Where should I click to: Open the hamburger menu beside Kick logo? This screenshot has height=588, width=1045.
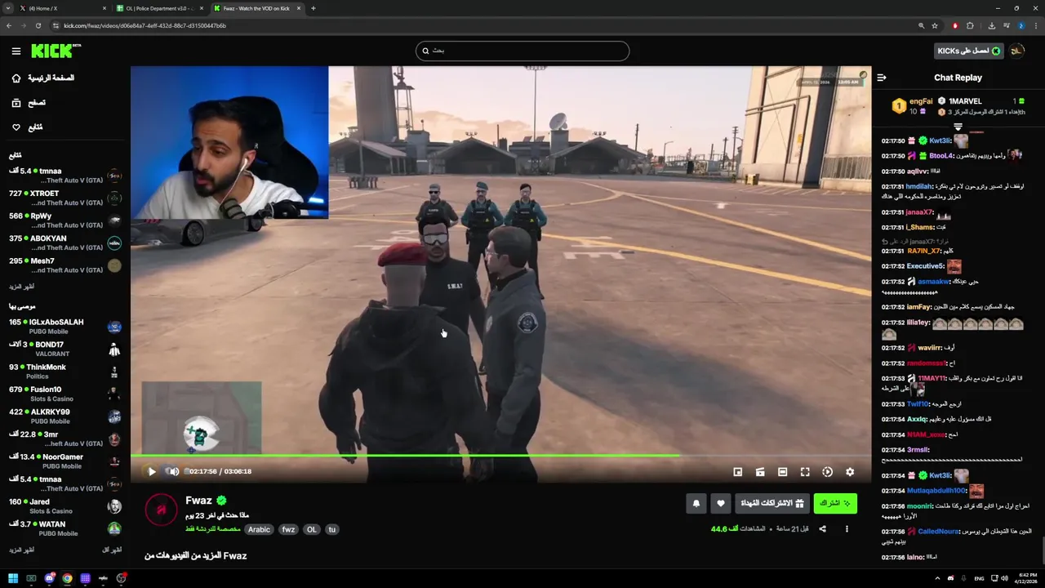16,51
